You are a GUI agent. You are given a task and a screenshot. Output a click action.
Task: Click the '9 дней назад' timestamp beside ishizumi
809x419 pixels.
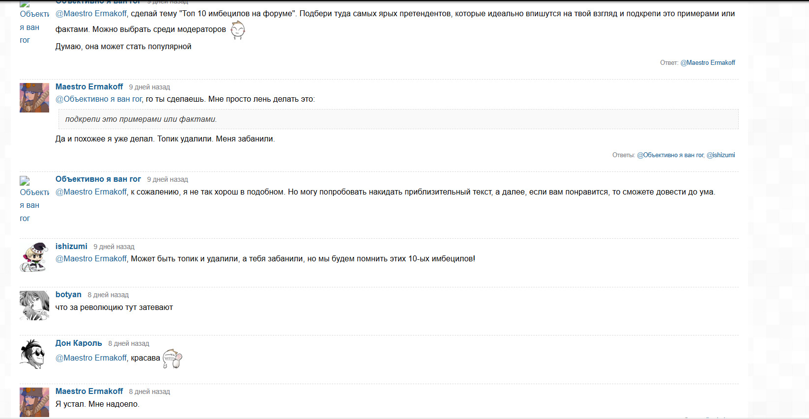point(114,247)
